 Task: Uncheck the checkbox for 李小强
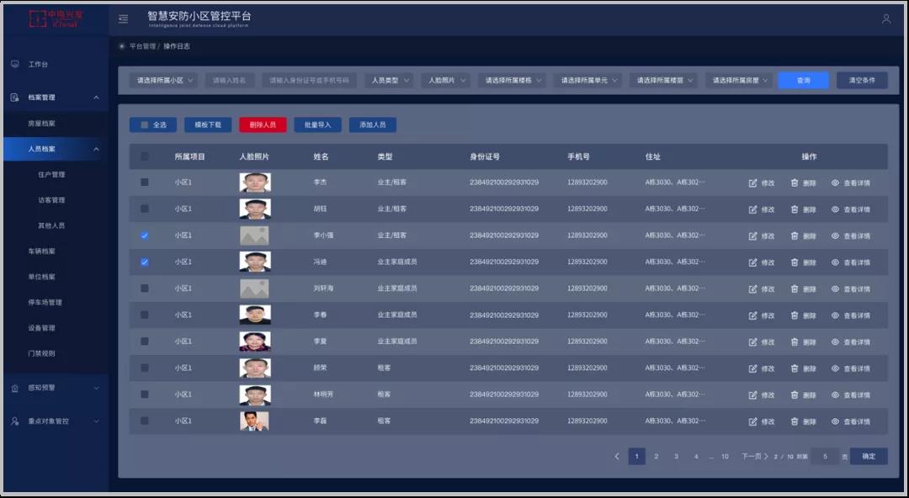(x=145, y=236)
